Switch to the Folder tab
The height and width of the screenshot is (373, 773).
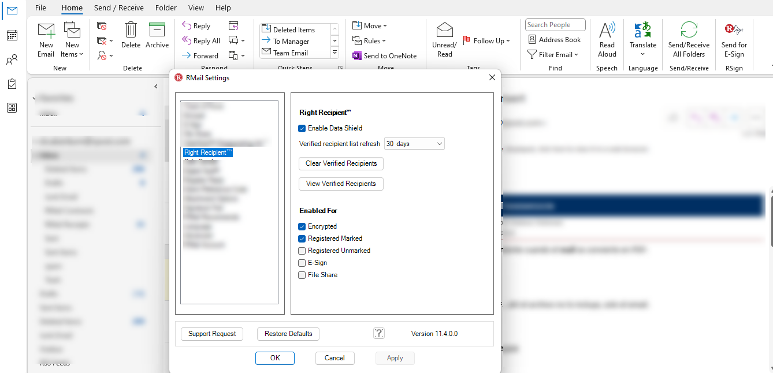coord(166,8)
